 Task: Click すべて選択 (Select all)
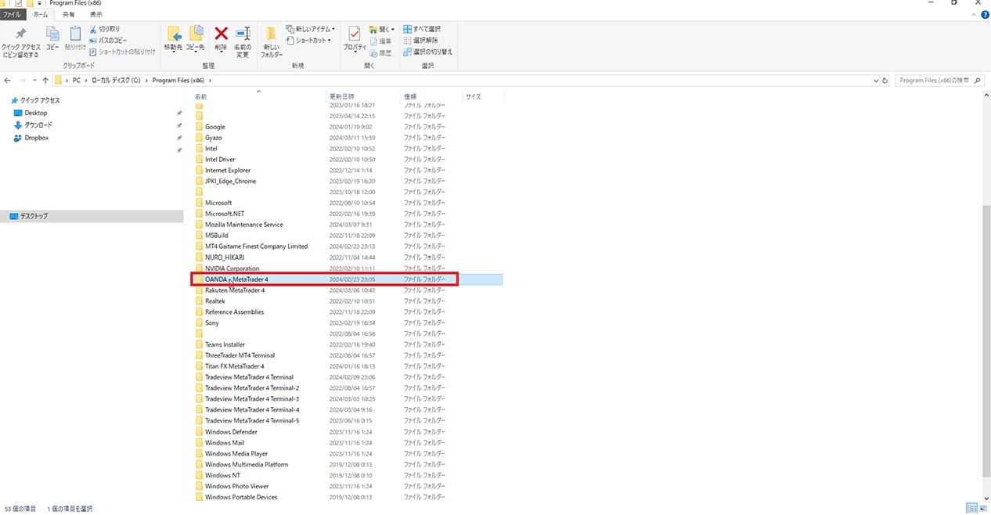point(421,29)
